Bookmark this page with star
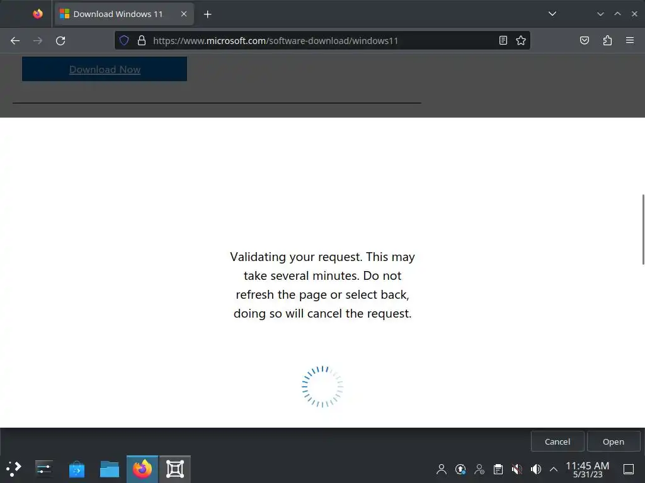The height and width of the screenshot is (483, 645). pos(521,40)
